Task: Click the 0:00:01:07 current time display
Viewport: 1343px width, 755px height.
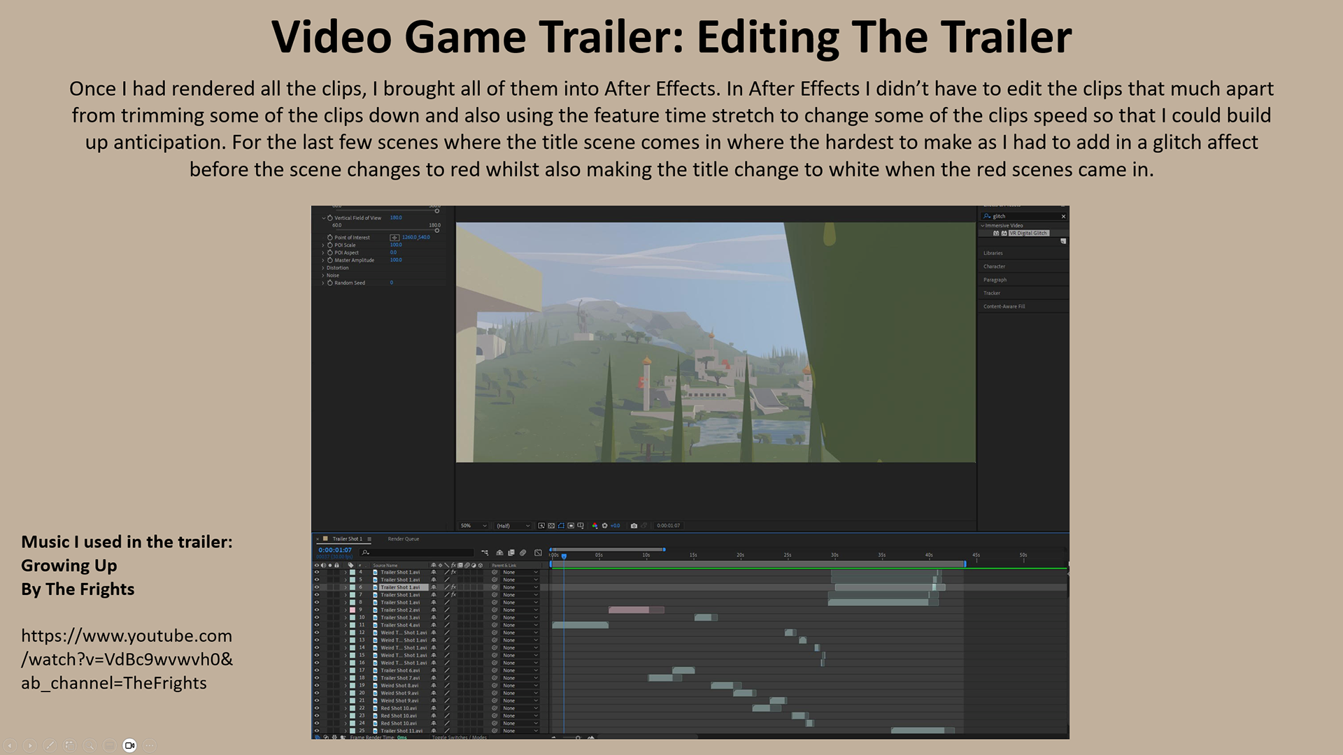Action: (x=335, y=550)
